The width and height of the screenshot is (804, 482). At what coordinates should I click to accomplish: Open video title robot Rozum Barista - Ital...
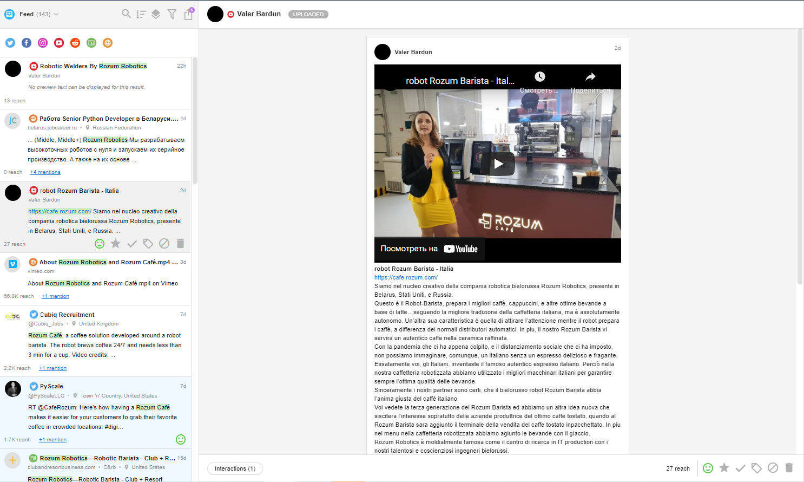pos(460,81)
